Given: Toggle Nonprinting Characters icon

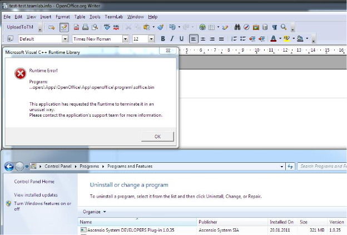Looking at the screenshot, I should click(x=274, y=27).
